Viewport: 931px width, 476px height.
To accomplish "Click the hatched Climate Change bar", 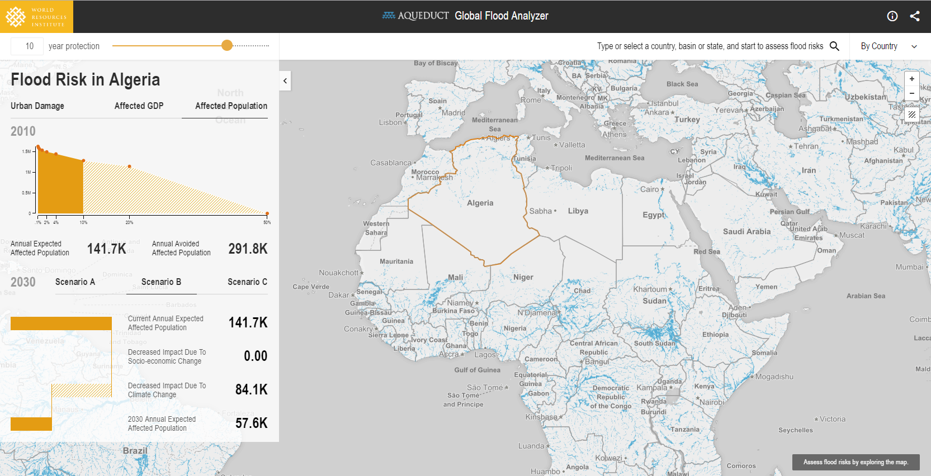I will click(82, 391).
